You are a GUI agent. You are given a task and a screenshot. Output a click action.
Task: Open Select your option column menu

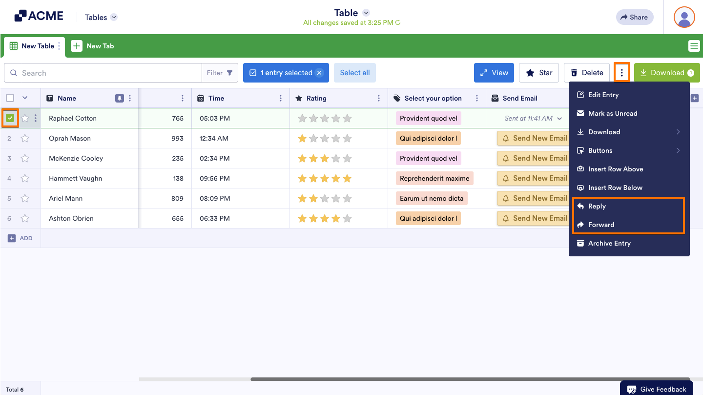coord(477,98)
